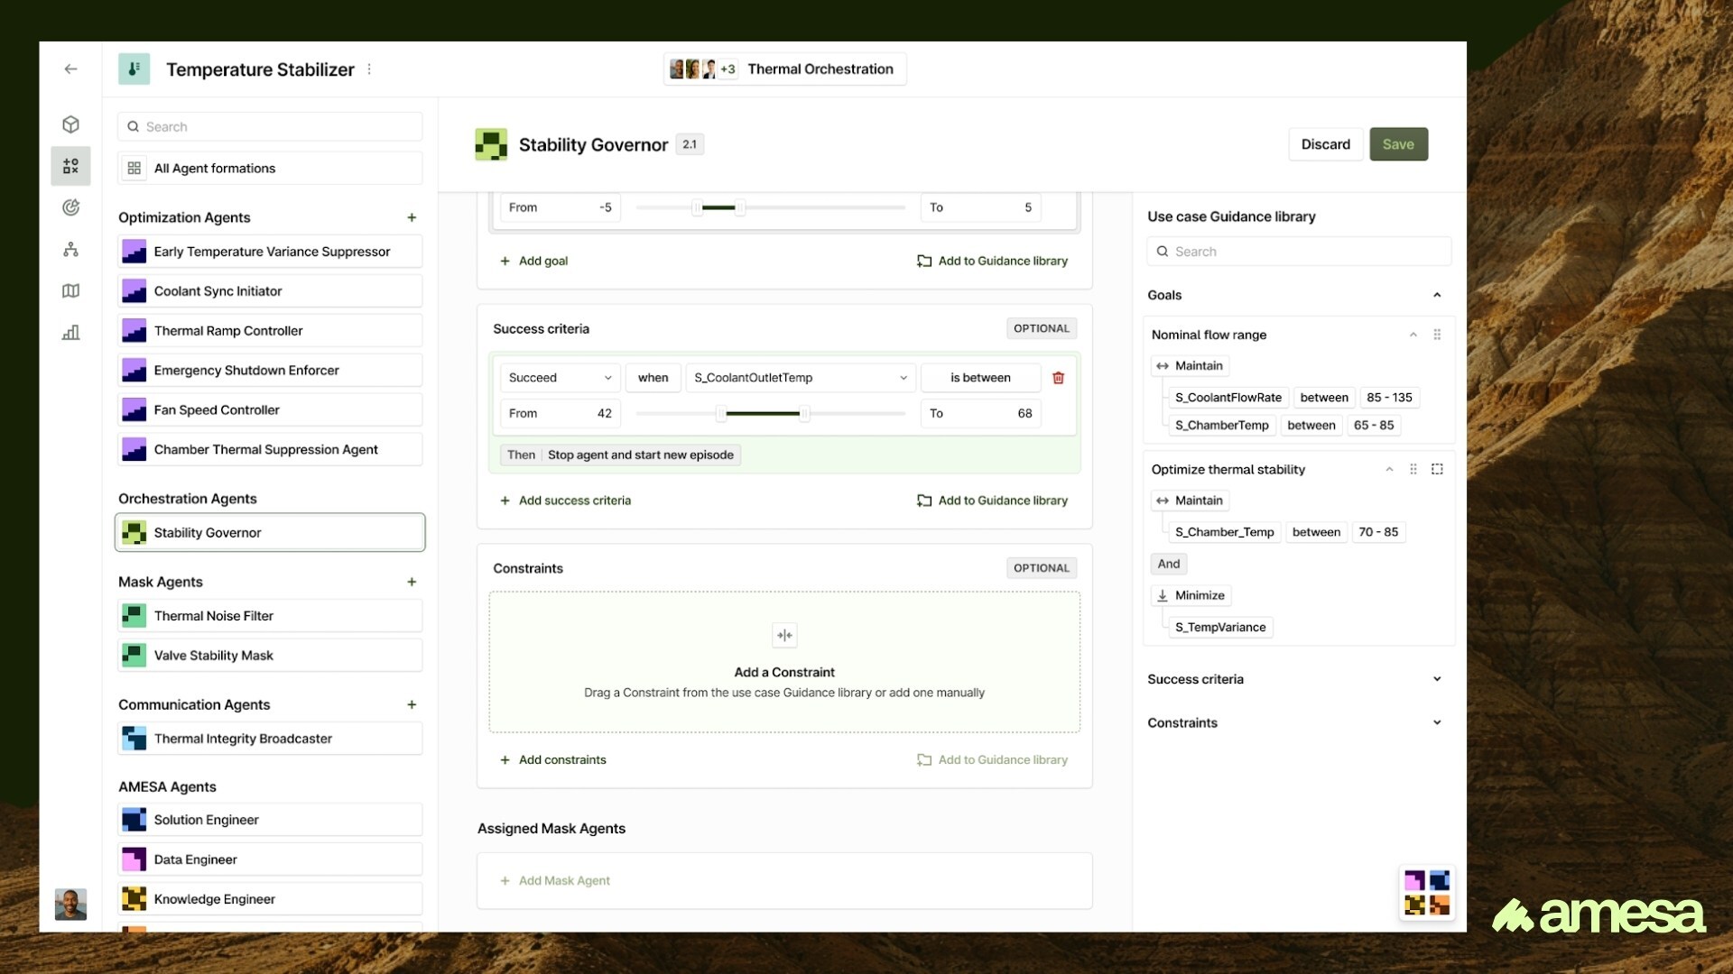The width and height of the screenshot is (1733, 974).
Task: Add a new Optimization Agent with plus
Action: (412, 217)
